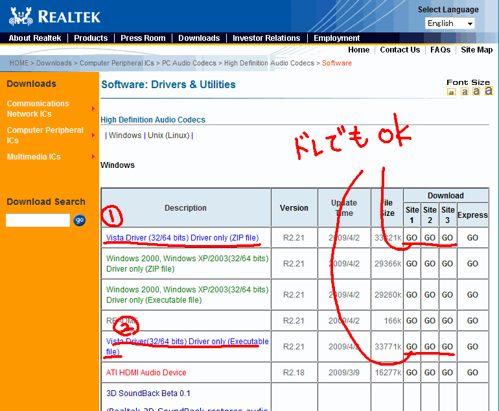Open the Site Map link
This screenshot has width=499, height=411.
[477, 50]
